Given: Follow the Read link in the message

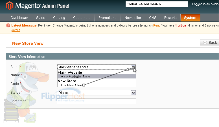Looking at the screenshot, I should 157,26.
